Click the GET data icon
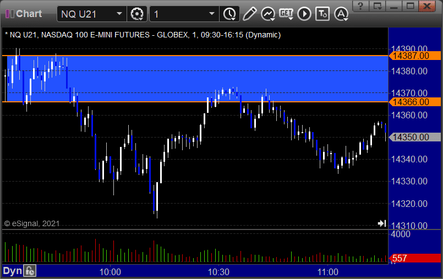The height and width of the screenshot is (279, 443). 286,14
